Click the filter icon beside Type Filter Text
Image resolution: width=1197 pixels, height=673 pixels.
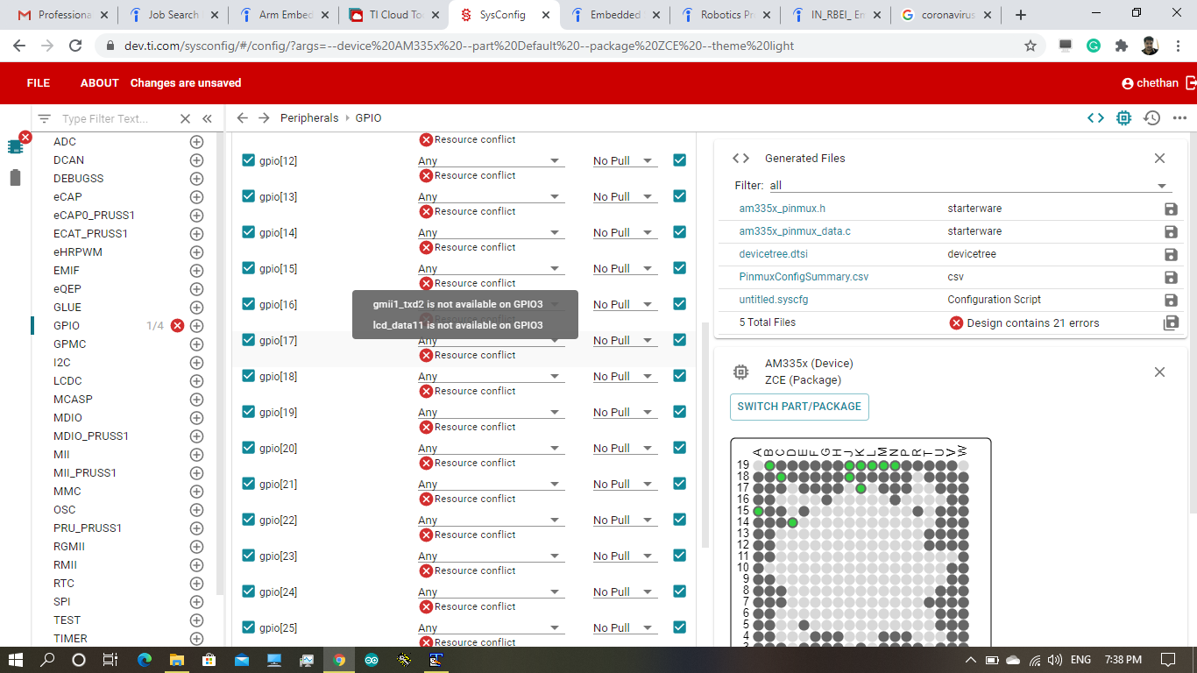pos(43,117)
